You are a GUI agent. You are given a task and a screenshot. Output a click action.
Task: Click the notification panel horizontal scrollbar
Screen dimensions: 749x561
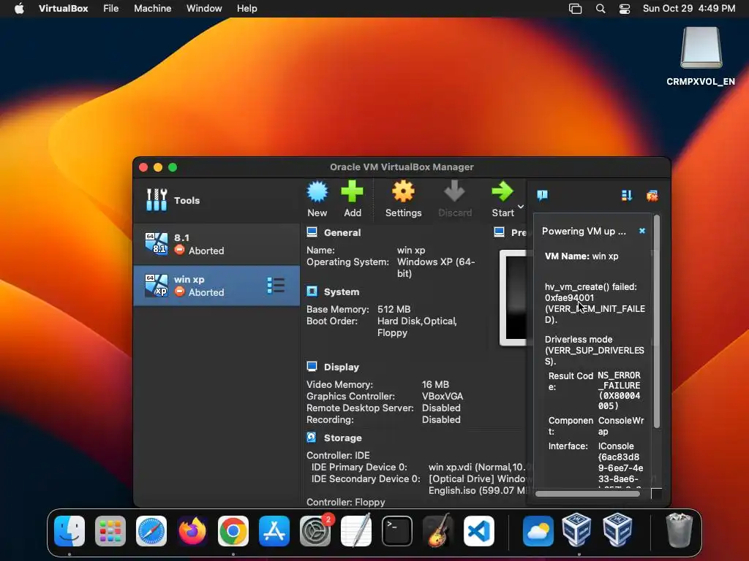(587, 494)
